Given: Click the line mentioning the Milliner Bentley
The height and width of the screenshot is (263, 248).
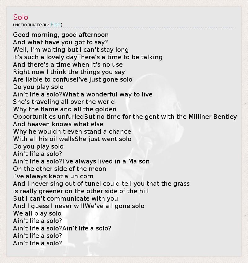Looking at the screenshot, I should tap(125, 117).
